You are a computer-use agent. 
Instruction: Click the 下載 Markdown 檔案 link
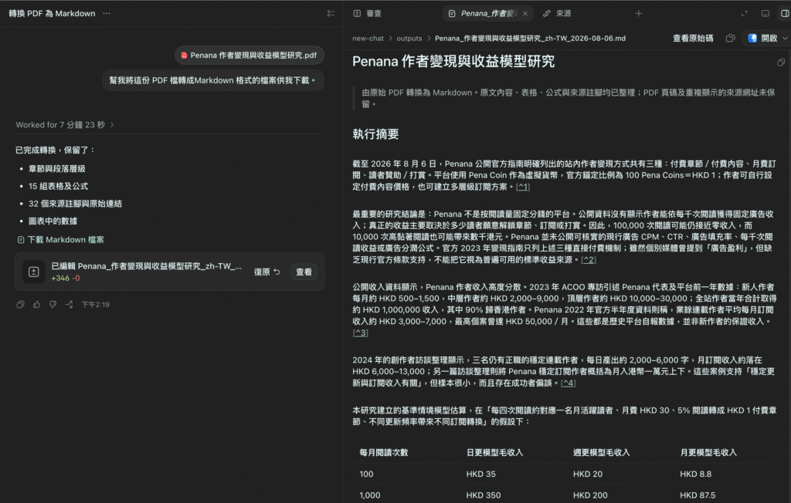click(60, 240)
